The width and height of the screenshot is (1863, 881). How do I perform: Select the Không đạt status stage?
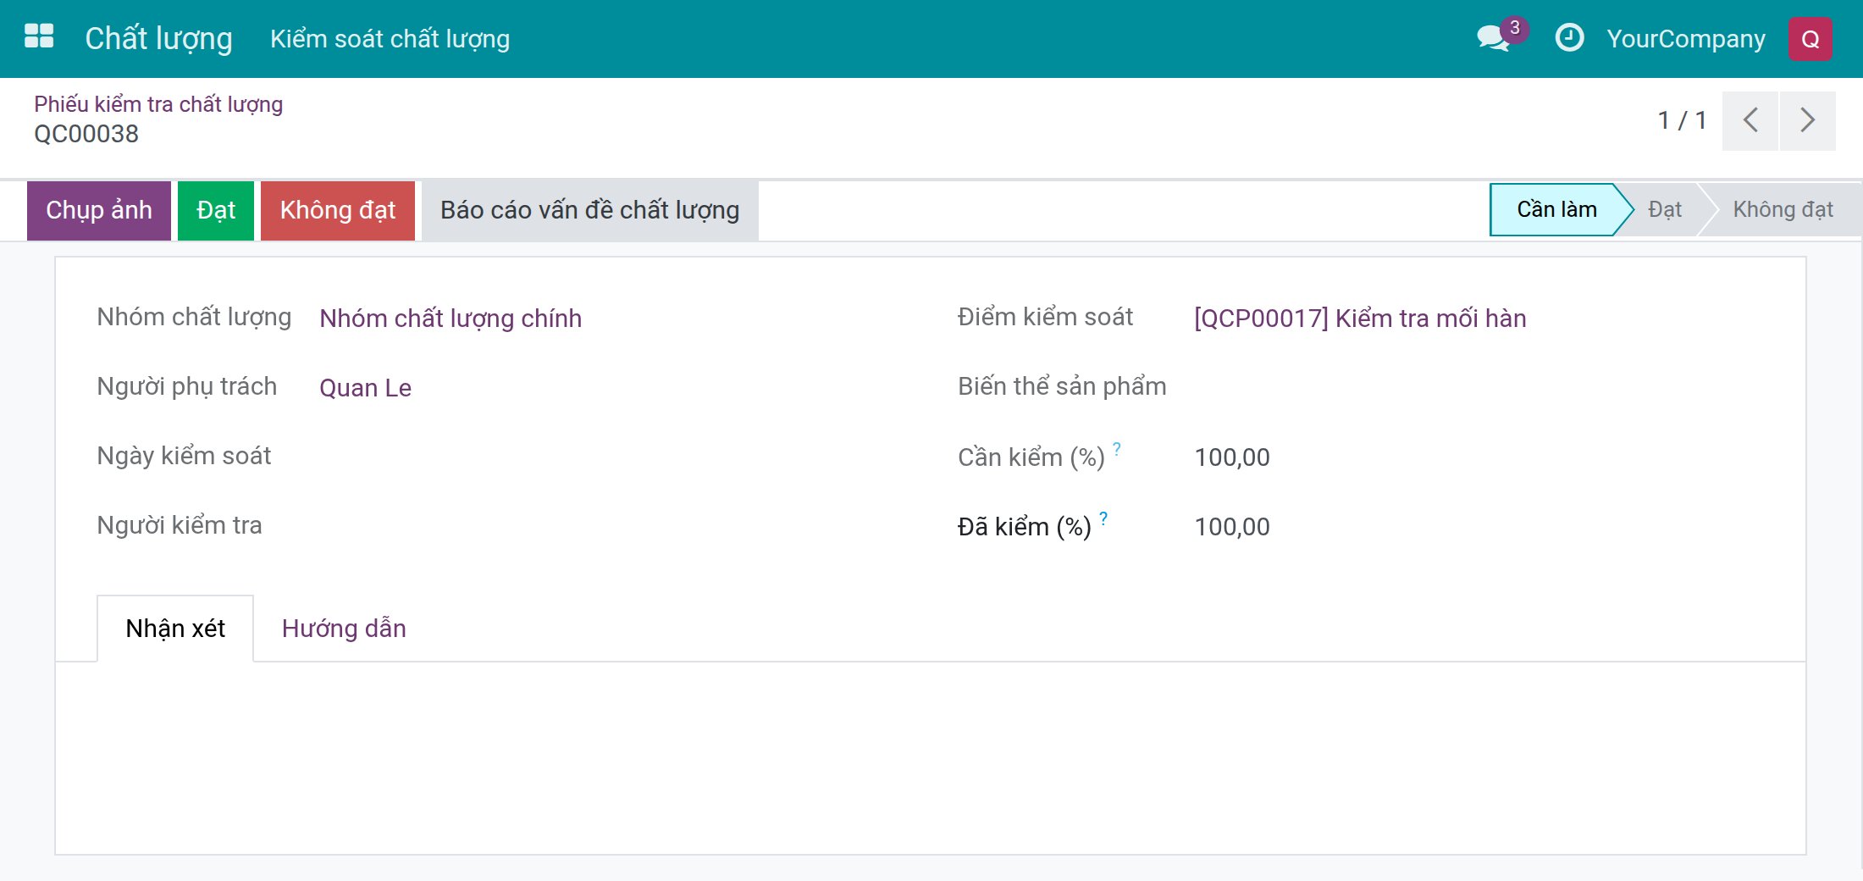coord(1783,209)
